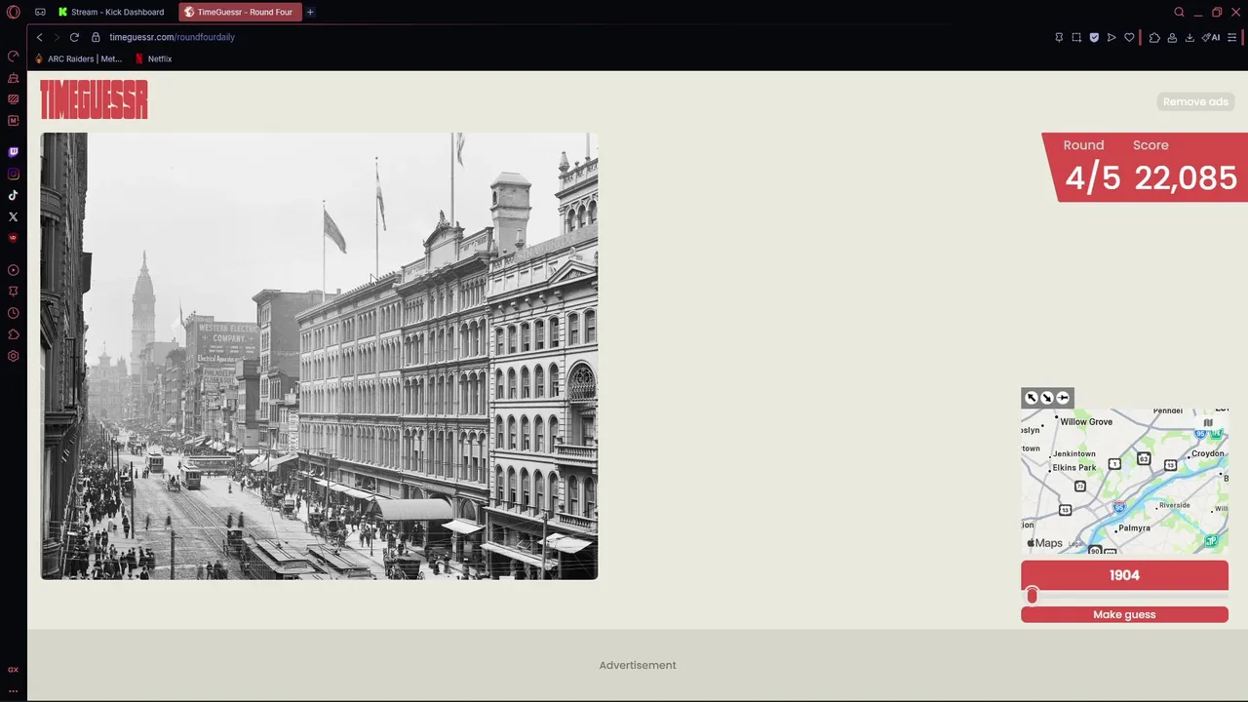Open the pinboards pin icon in sidebar

(13, 292)
